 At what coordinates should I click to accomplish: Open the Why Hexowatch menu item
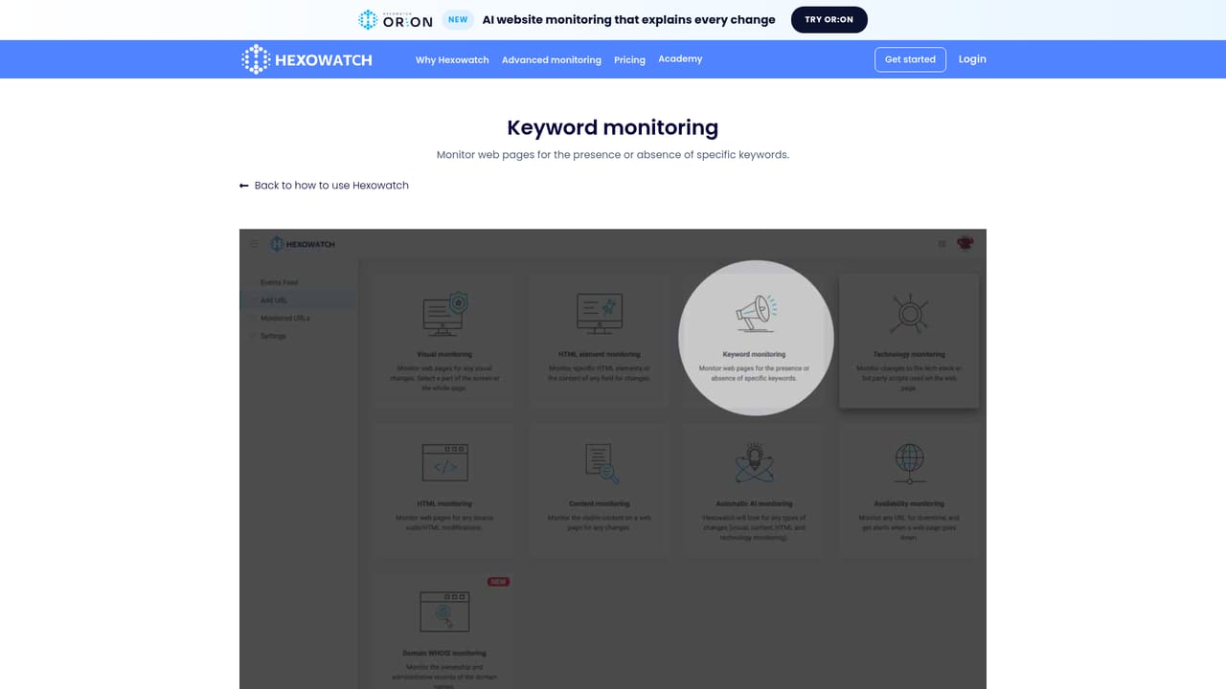[452, 59]
